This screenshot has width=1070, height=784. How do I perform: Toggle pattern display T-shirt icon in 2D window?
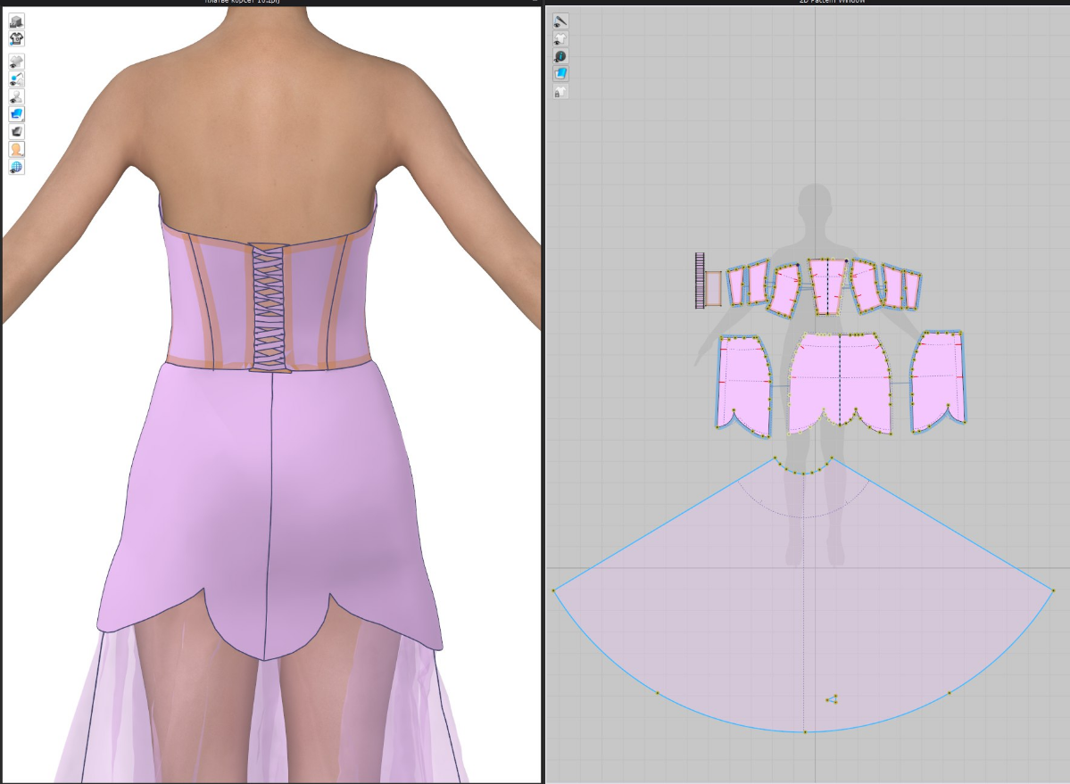click(560, 39)
